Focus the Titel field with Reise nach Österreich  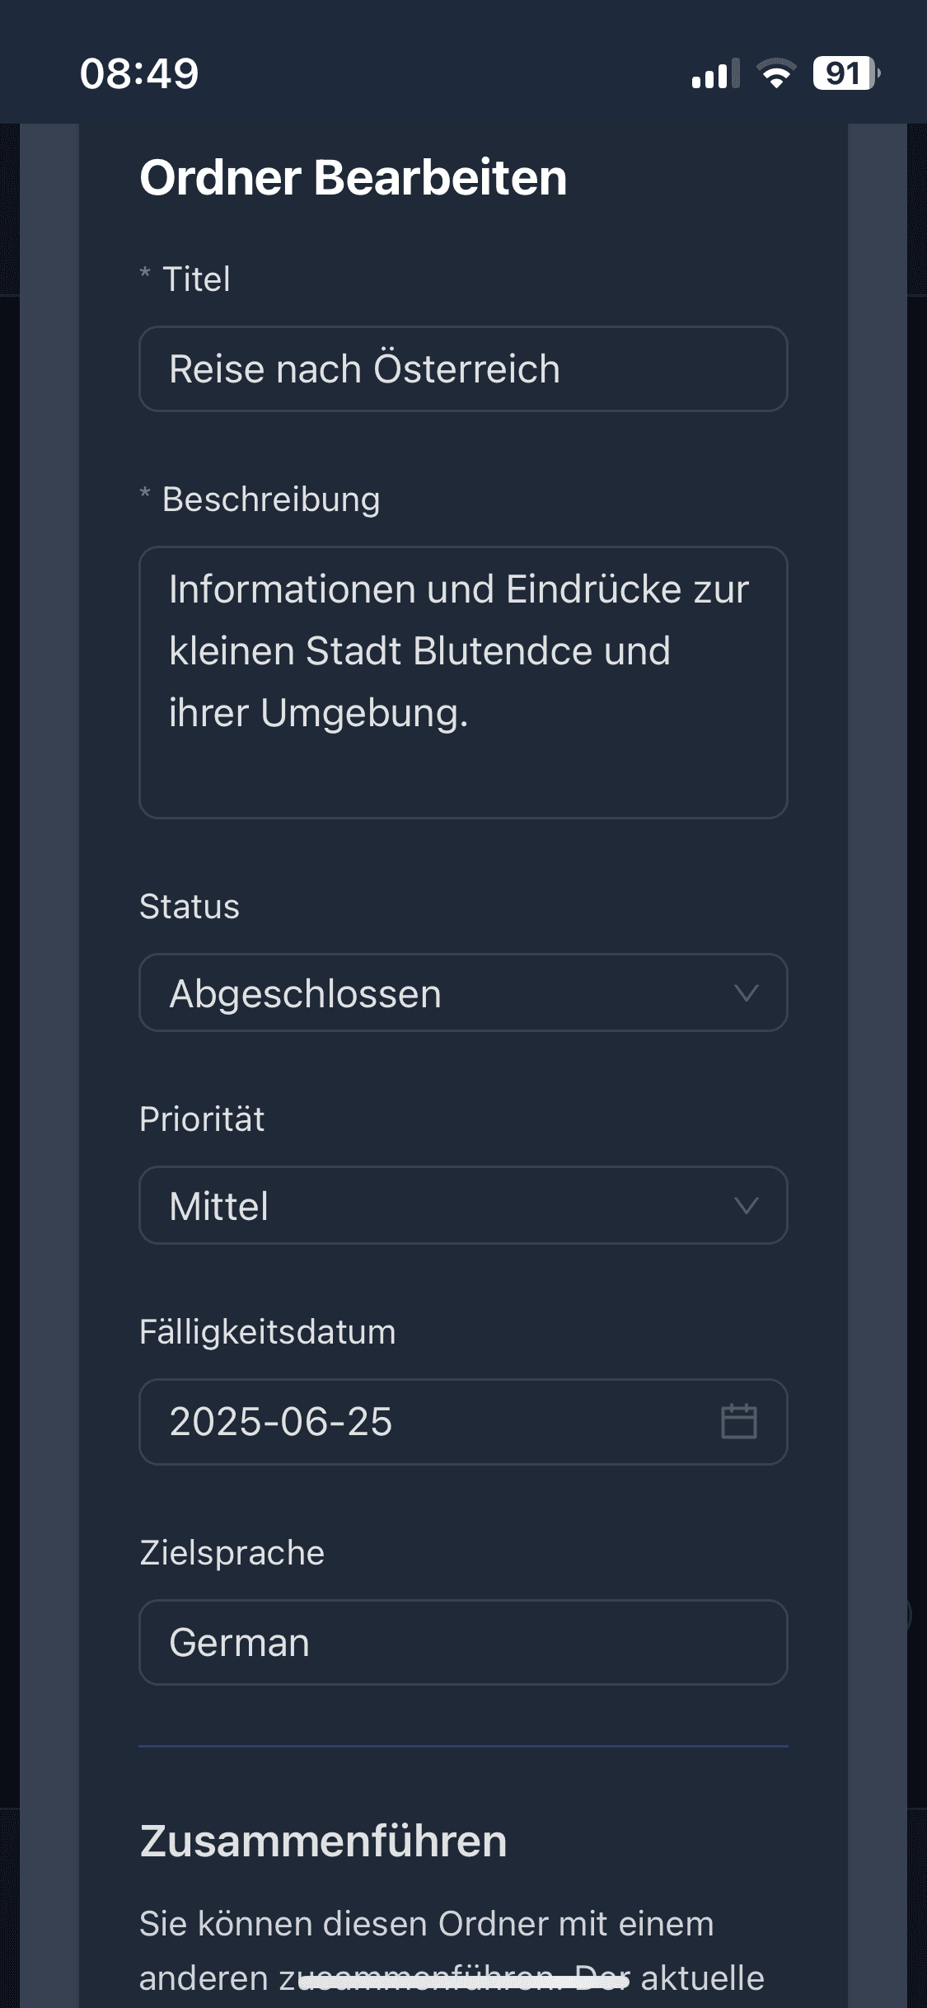463,368
